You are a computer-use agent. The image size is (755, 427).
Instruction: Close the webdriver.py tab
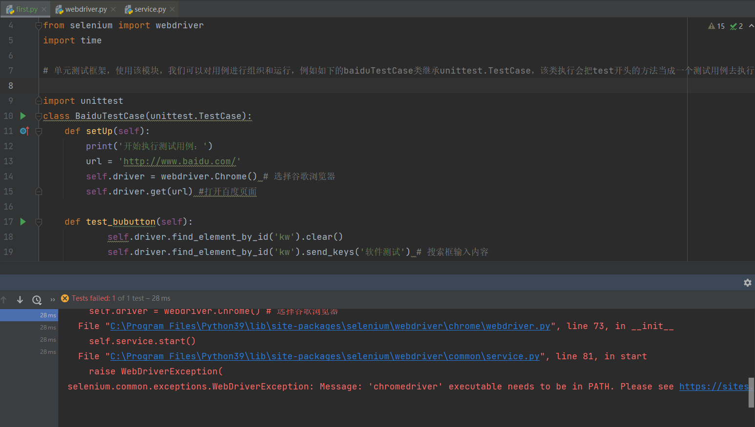point(113,9)
